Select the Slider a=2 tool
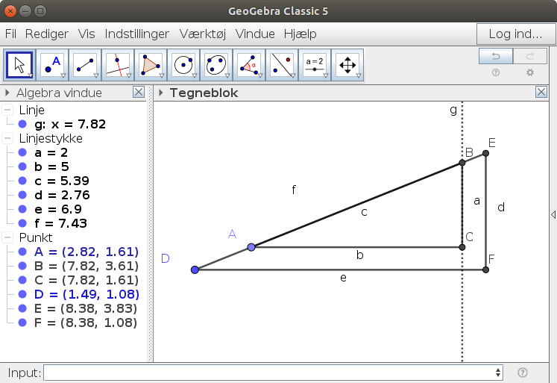Image resolution: width=557 pixels, height=383 pixels. [315, 65]
